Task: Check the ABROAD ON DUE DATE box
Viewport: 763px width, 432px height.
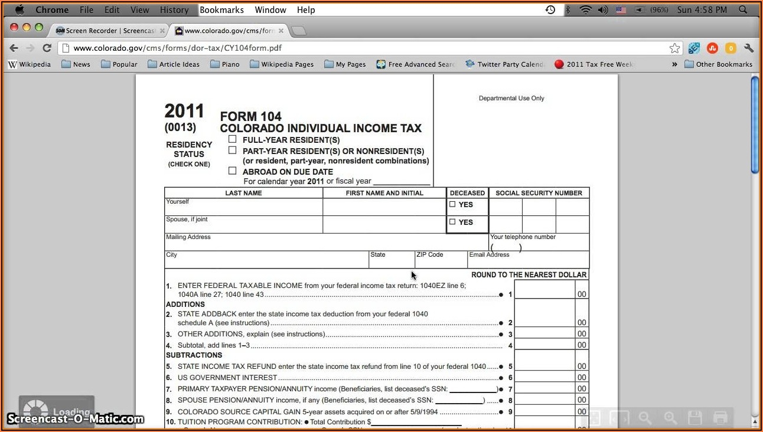Action: [x=232, y=171]
